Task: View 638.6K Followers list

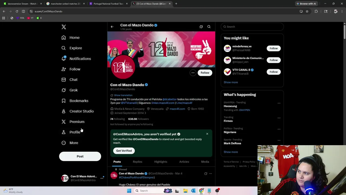Action: 138,119
